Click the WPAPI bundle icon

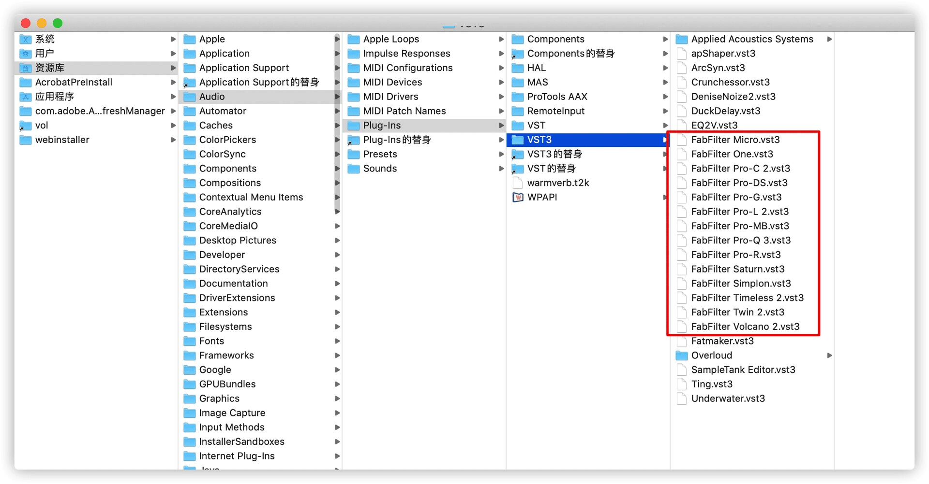pyautogui.click(x=518, y=198)
